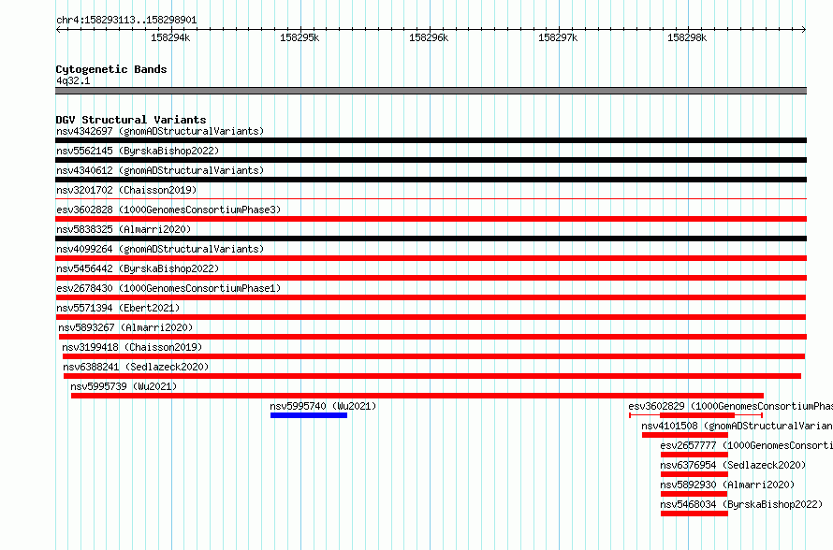Click the nsv4342697 gnomADStructuralVariants label

coord(160,131)
